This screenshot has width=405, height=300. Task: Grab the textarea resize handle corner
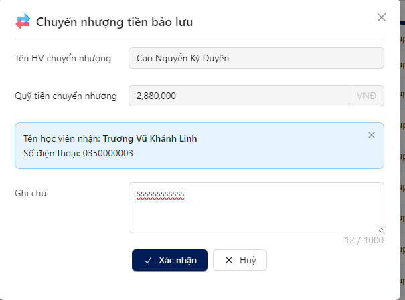point(380,229)
